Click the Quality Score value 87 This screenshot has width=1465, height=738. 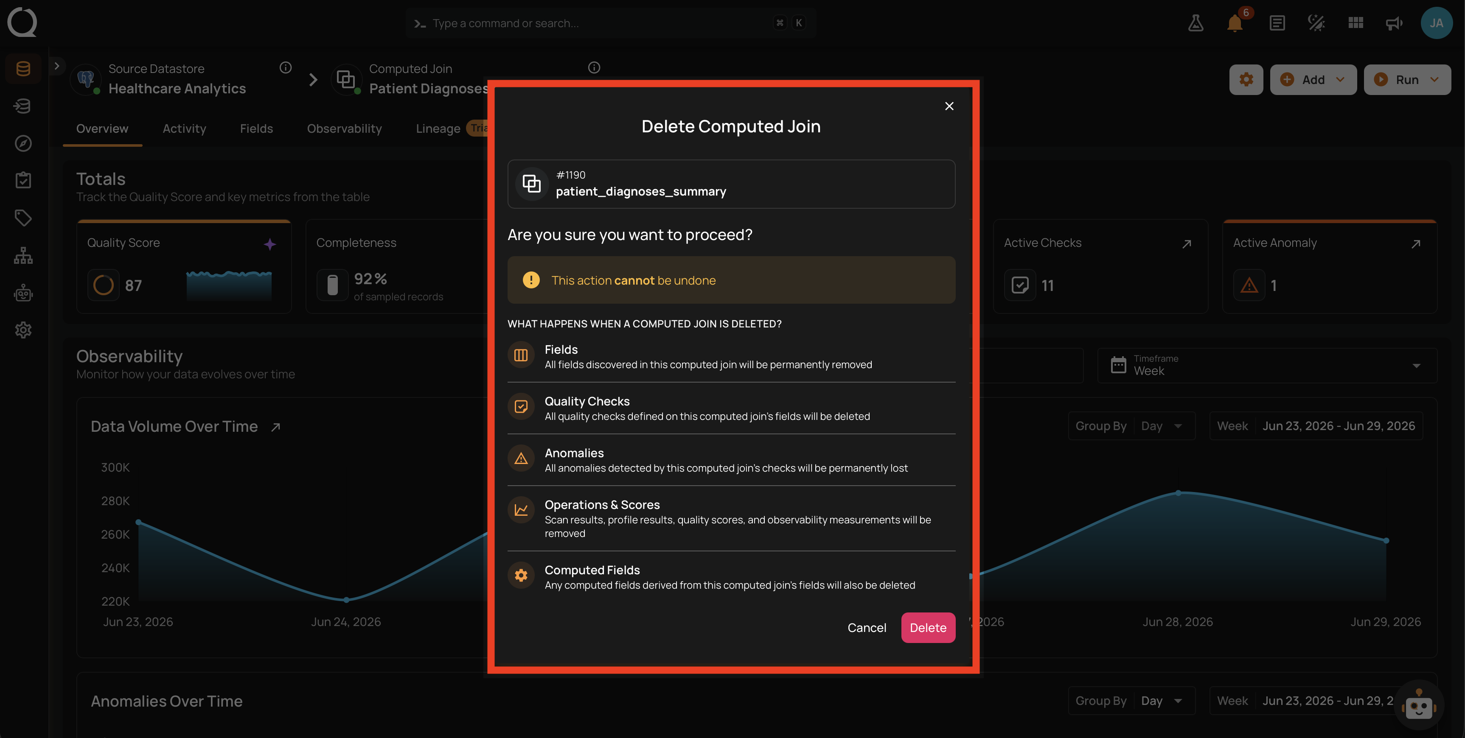[x=133, y=285]
